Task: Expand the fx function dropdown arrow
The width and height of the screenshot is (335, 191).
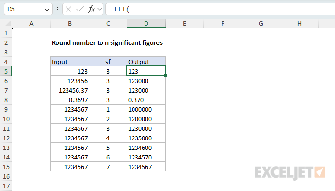Action: (x=100, y=9)
